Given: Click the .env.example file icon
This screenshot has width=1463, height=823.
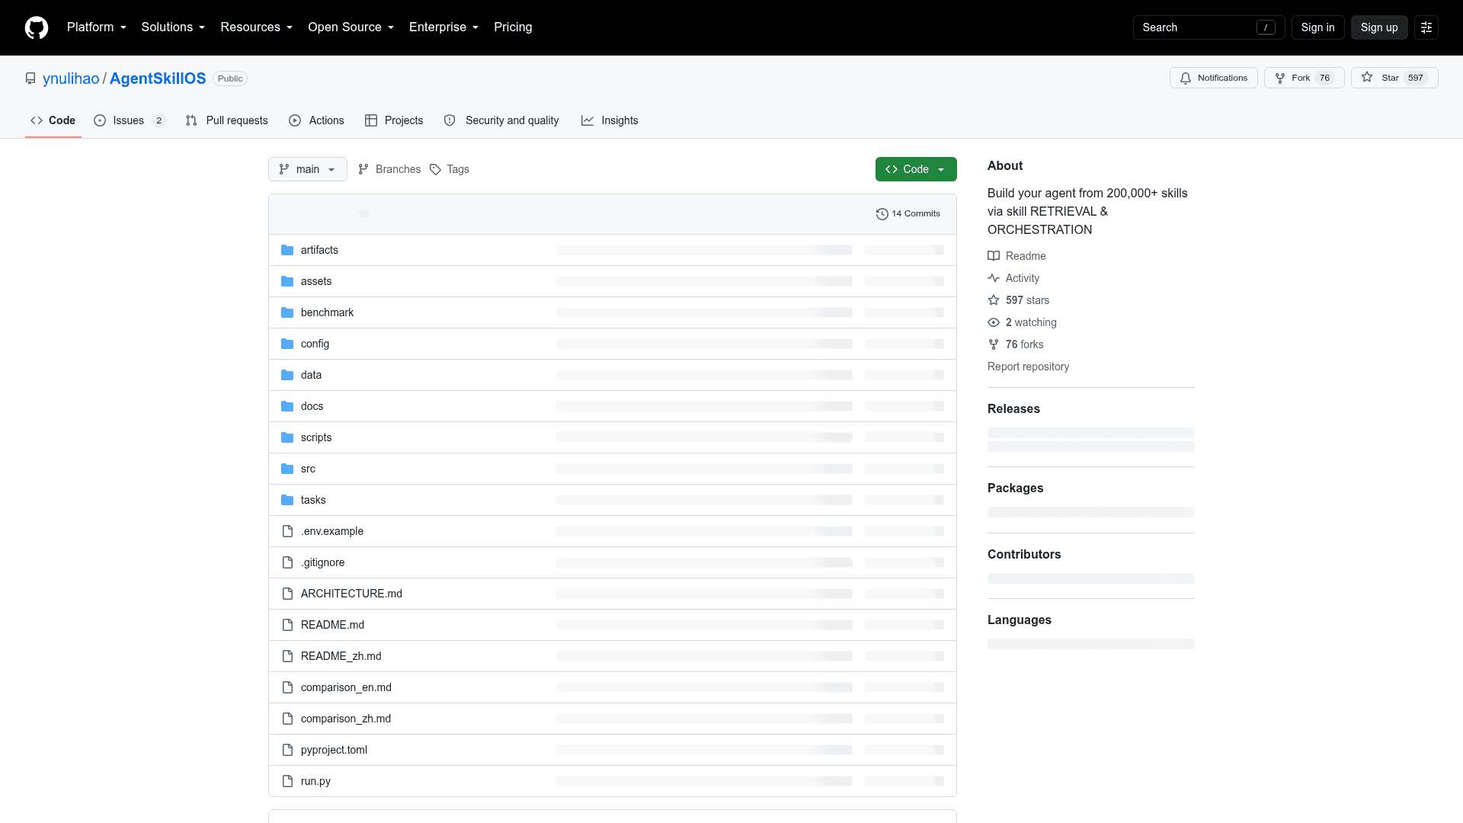Looking at the screenshot, I should (287, 531).
